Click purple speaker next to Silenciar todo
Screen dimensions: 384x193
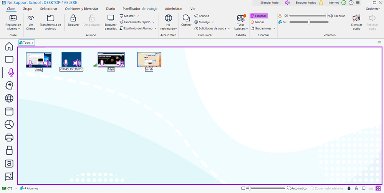coord(287,3)
